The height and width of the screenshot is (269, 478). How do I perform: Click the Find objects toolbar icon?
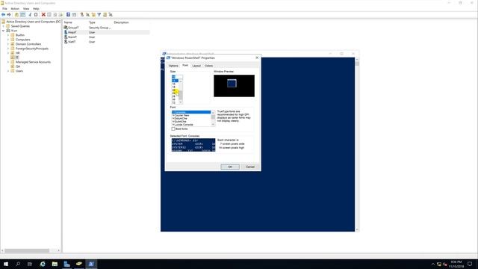pos(105,15)
